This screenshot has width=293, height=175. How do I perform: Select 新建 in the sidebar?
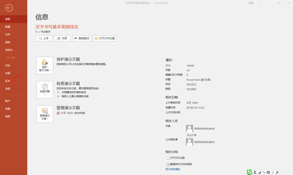tap(13, 27)
